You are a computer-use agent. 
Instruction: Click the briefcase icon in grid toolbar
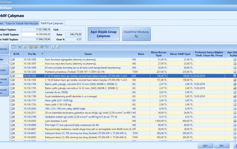(x=30, y=47)
